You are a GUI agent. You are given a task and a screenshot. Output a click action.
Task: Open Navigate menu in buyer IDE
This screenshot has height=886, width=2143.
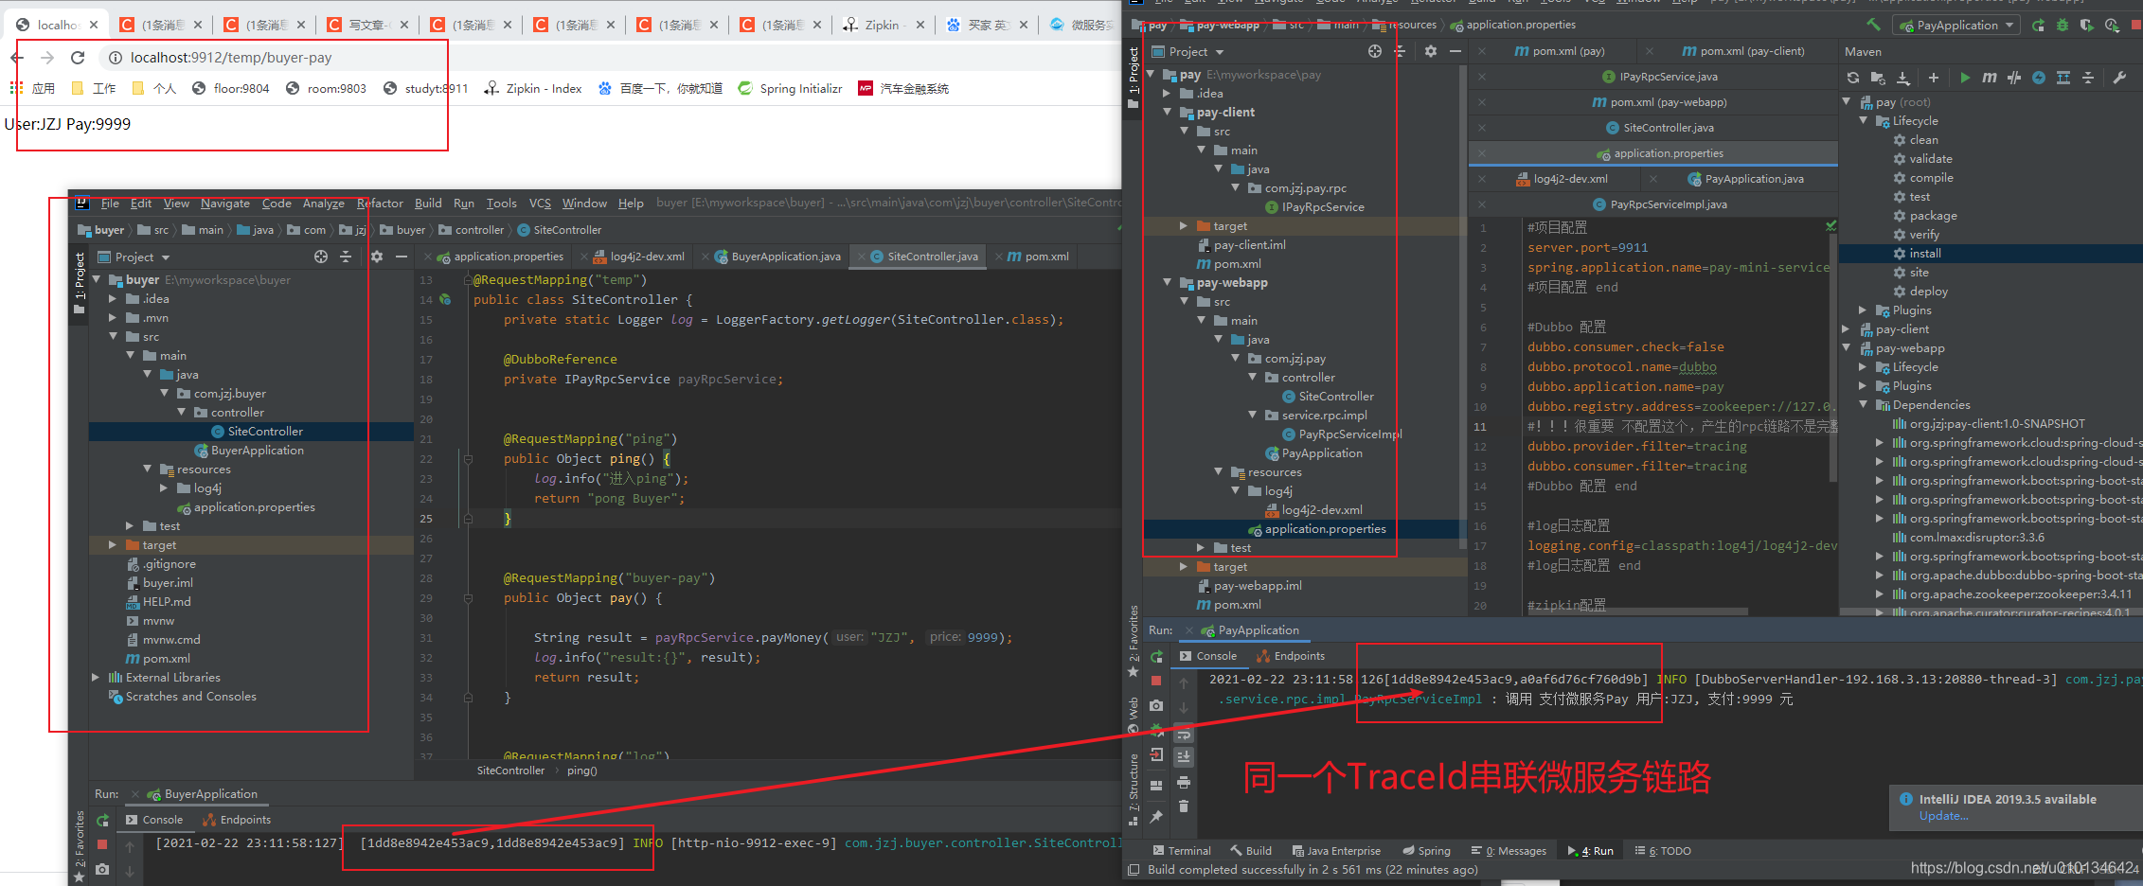[x=225, y=203]
